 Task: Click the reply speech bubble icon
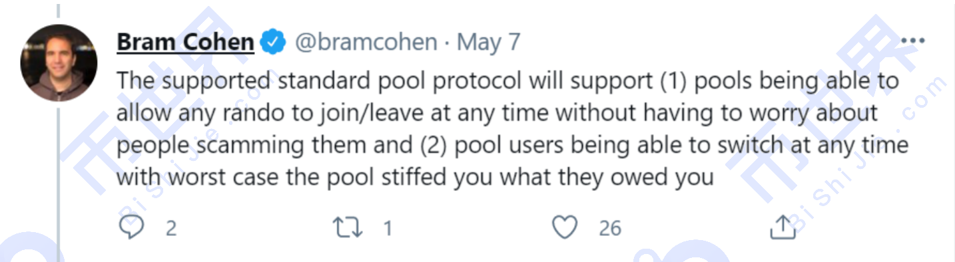point(131,228)
